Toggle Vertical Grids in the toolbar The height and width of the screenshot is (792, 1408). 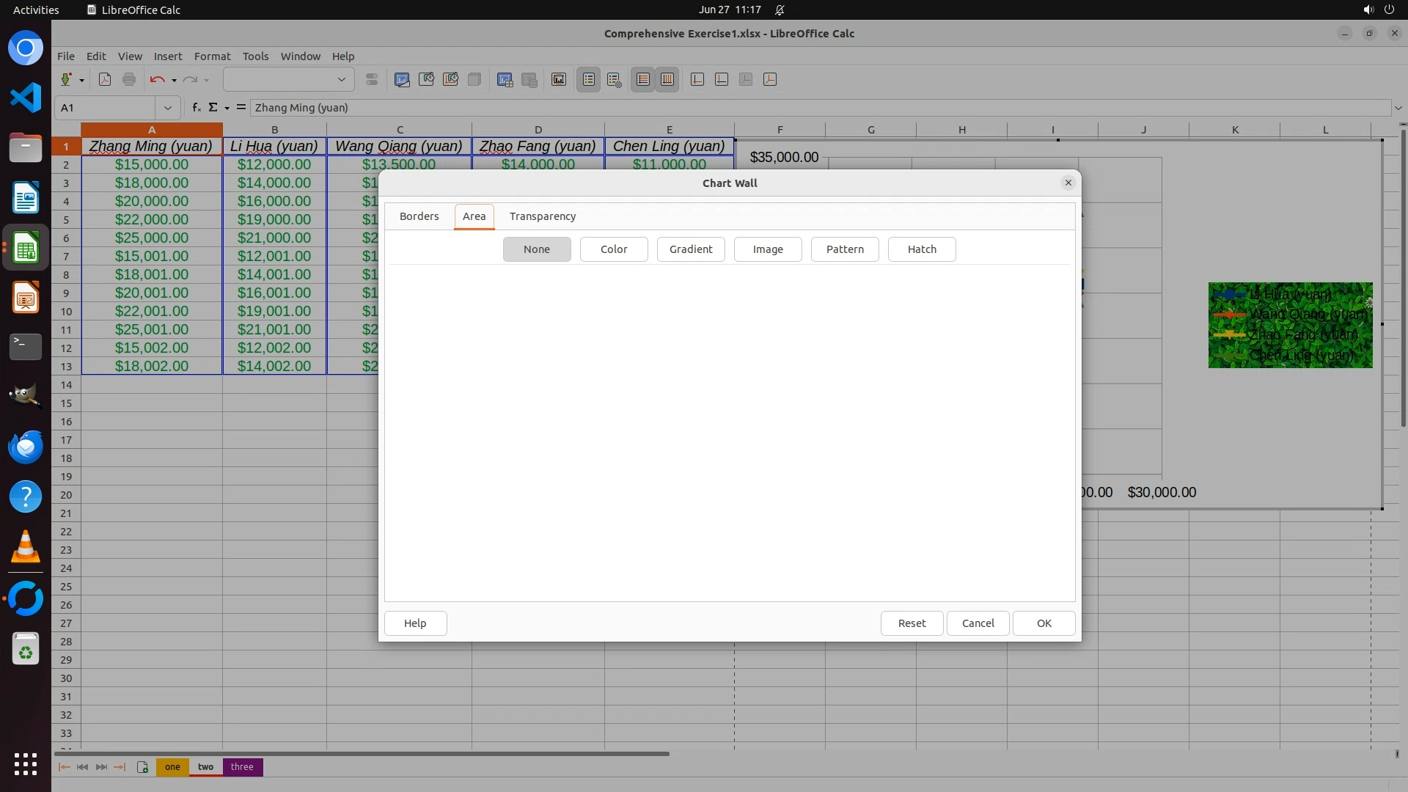click(667, 80)
